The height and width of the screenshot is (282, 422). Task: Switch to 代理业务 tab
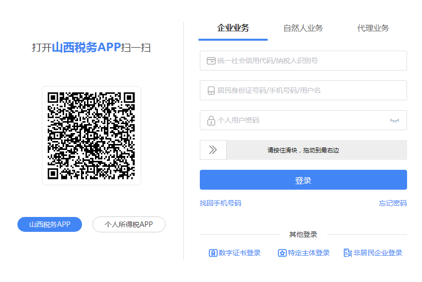coord(373,28)
